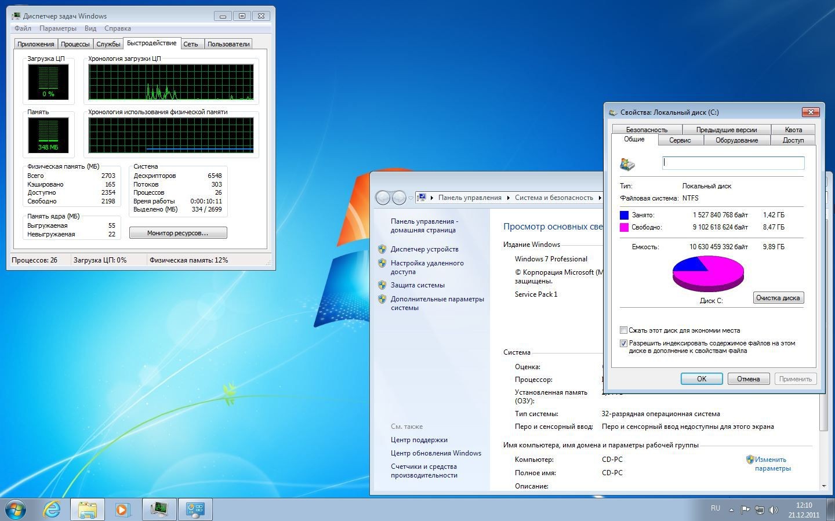Viewport: 835px width, 521px height.
Task: Click 'Монитор ресурсов...' button
Action: [178, 233]
